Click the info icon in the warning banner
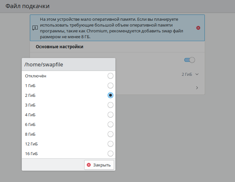The image size is (235, 182). pyautogui.click(x=35, y=28)
